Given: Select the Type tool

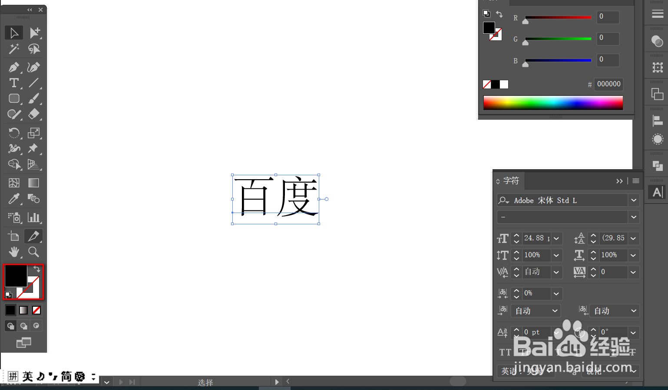Looking at the screenshot, I should click(14, 83).
